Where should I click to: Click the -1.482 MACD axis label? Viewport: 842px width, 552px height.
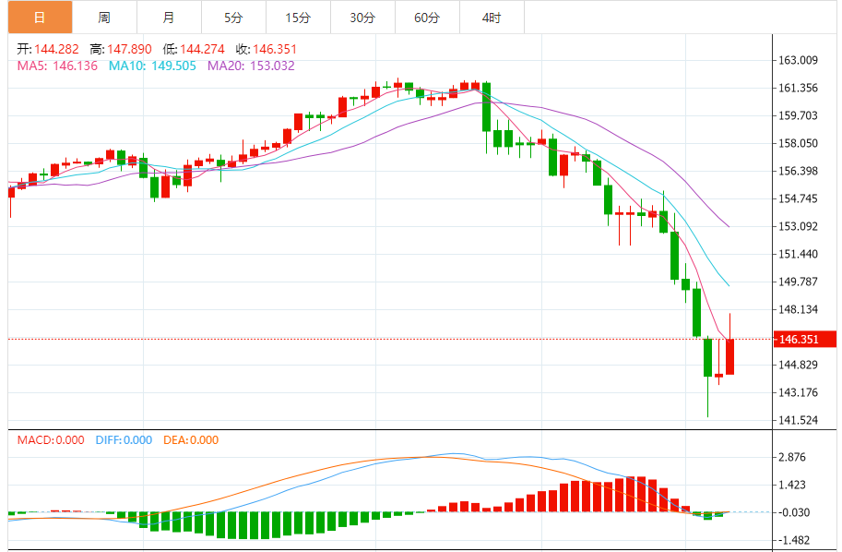pyautogui.click(x=794, y=540)
